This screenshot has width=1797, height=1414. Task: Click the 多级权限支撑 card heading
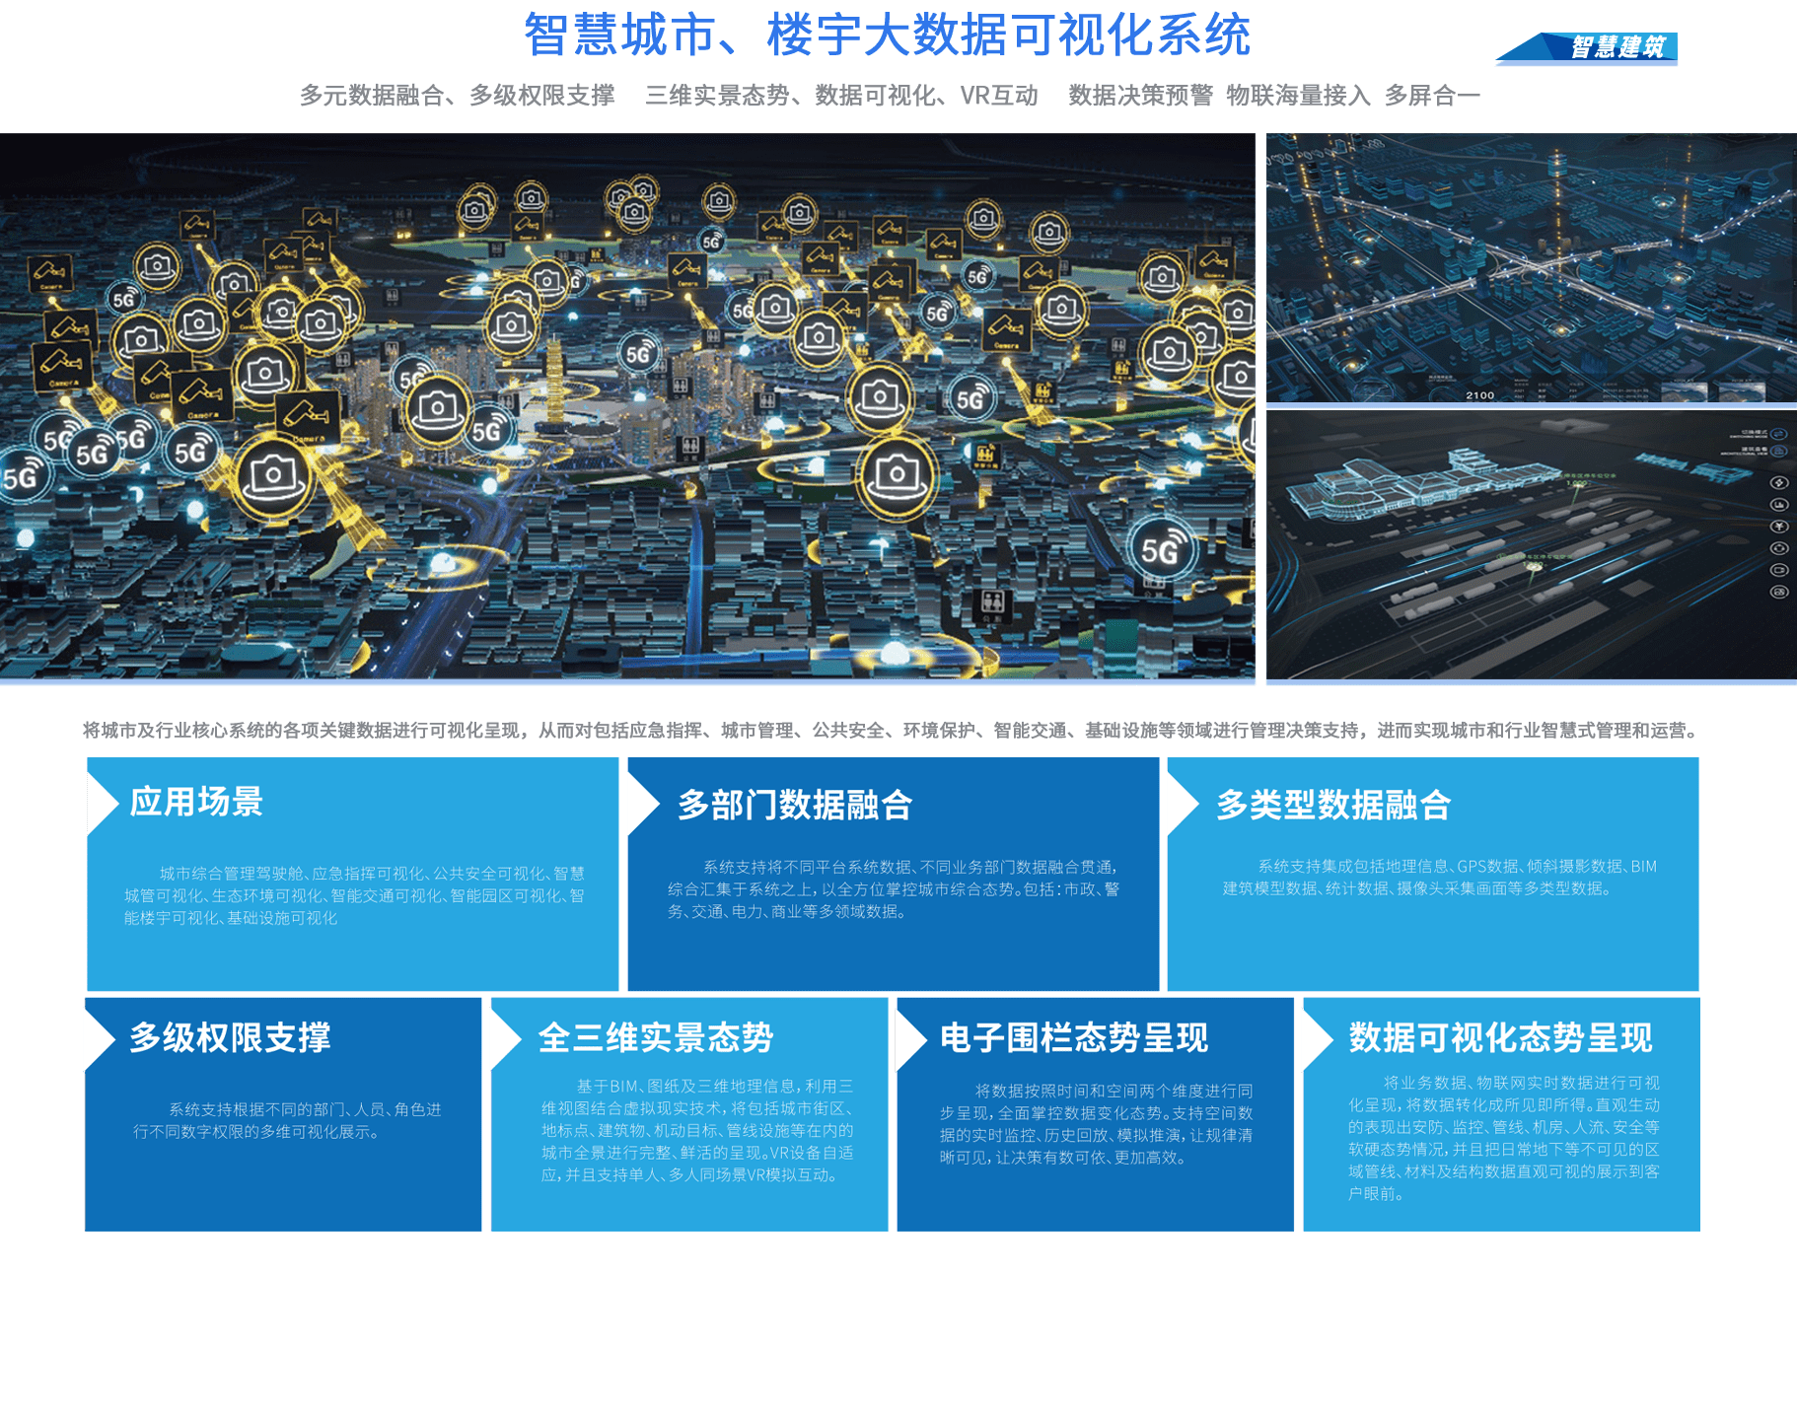(230, 1037)
